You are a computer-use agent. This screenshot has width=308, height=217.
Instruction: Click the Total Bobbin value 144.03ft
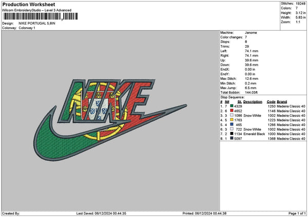click(251, 93)
